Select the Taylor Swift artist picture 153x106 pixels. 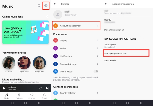[x=24, y=63]
